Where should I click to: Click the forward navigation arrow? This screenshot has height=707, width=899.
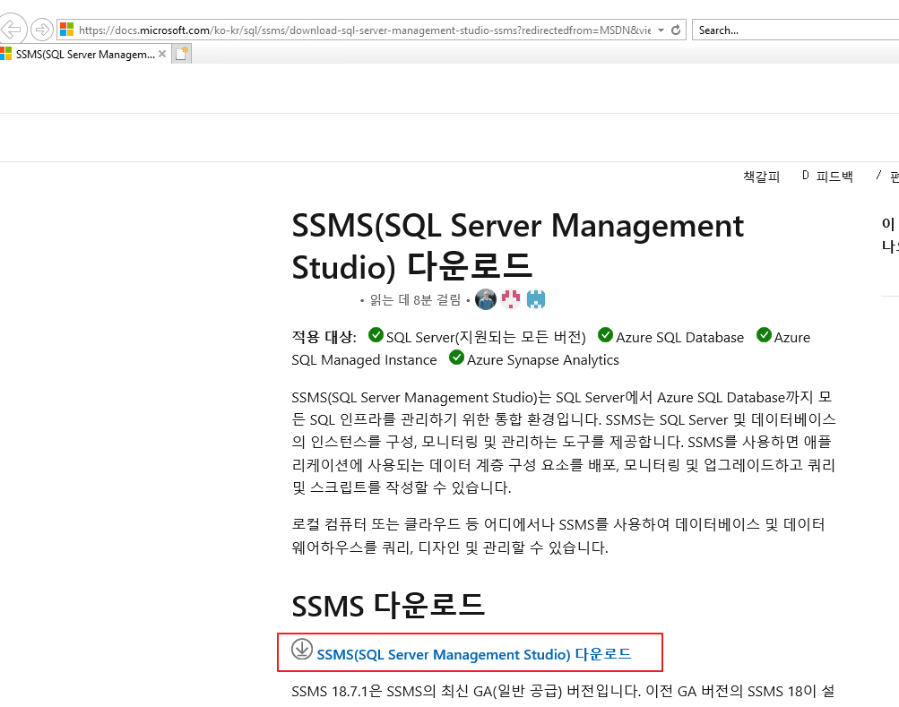click(x=41, y=29)
